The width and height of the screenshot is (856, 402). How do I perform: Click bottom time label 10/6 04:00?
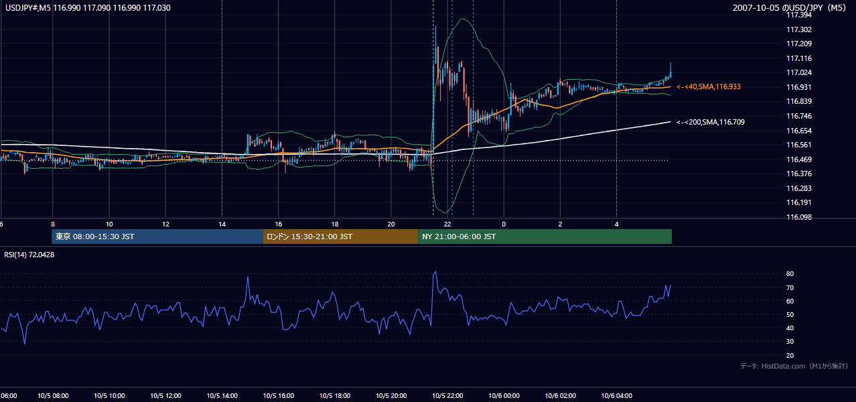pyautogui.click(x=616, y=396)
